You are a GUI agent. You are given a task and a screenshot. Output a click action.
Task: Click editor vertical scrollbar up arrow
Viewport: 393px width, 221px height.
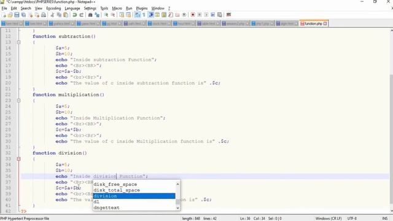391,31
